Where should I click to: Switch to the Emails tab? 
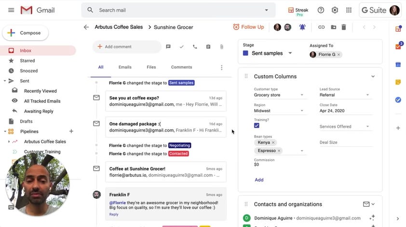125,67
